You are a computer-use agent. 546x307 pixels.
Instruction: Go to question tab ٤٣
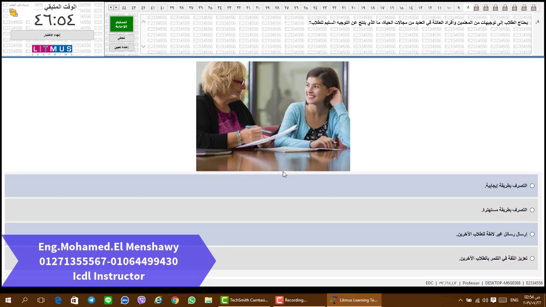click(x=134, y=8)
